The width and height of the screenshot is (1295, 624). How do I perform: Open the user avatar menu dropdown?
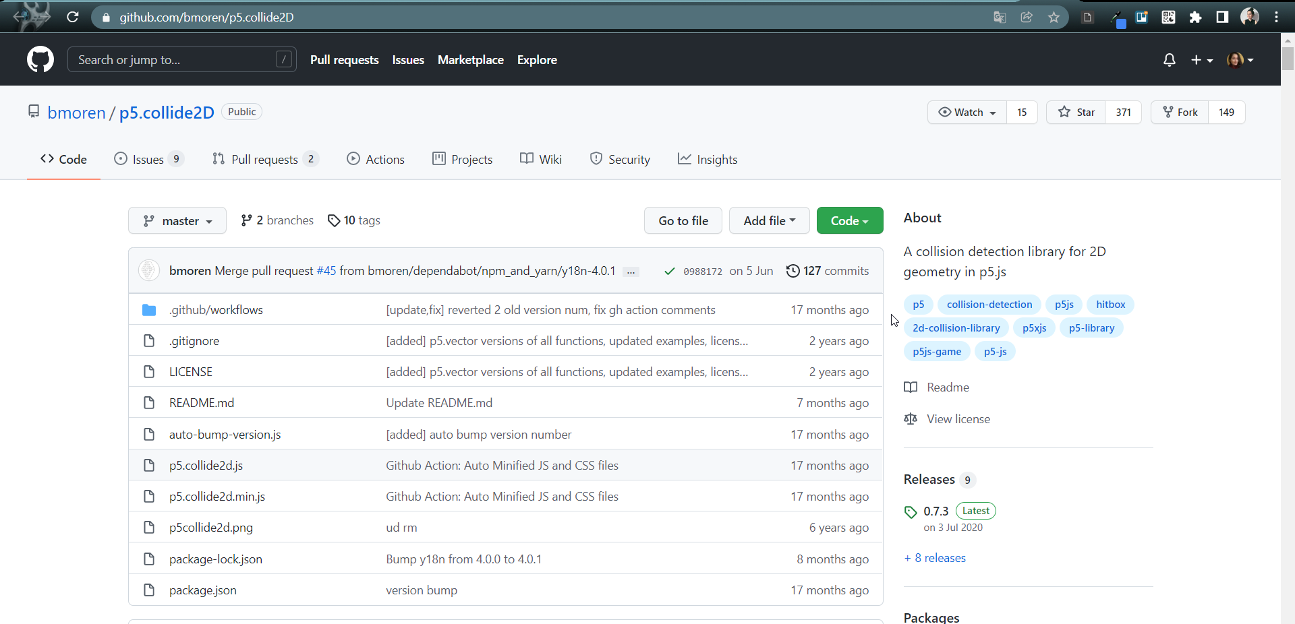point(1240,60)
